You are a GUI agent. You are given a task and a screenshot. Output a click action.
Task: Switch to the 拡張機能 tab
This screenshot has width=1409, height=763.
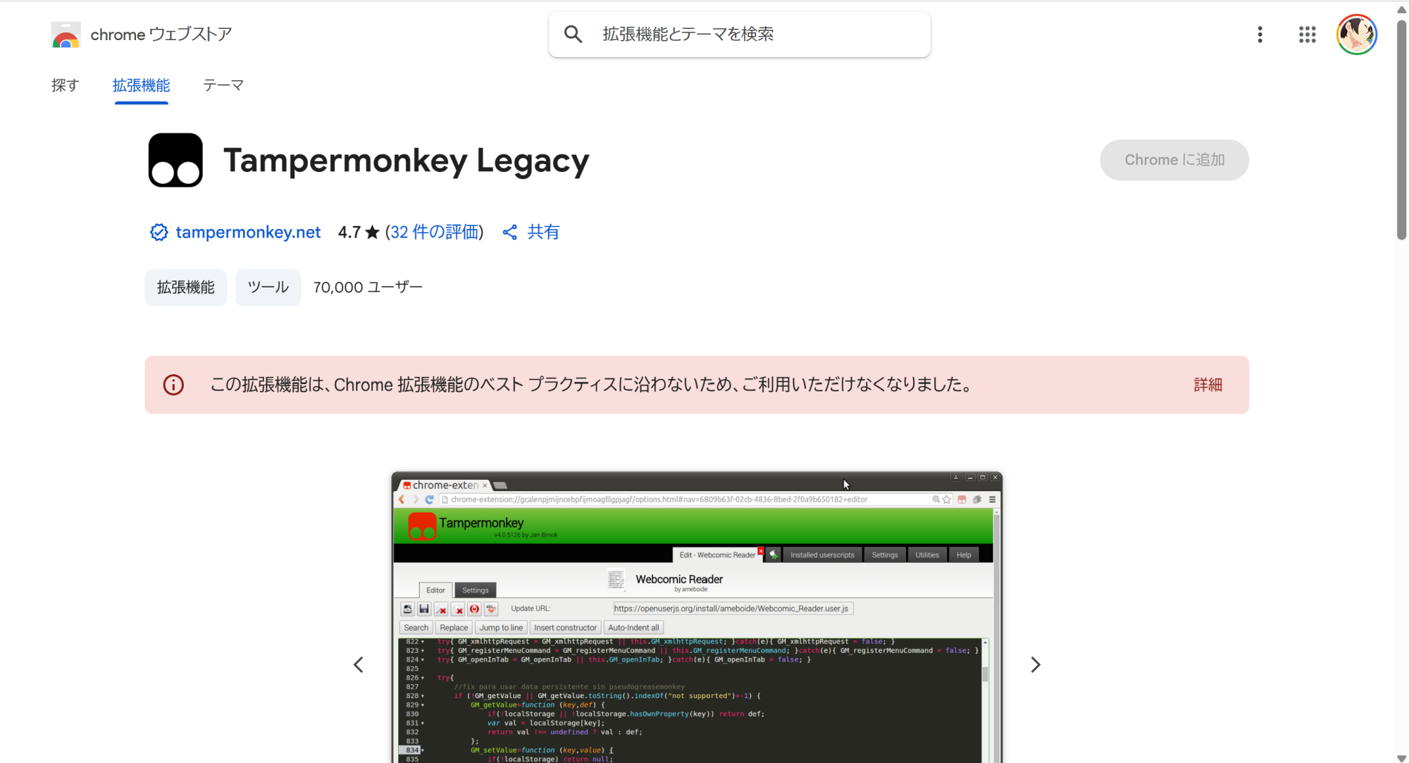(x=141, y=85)
